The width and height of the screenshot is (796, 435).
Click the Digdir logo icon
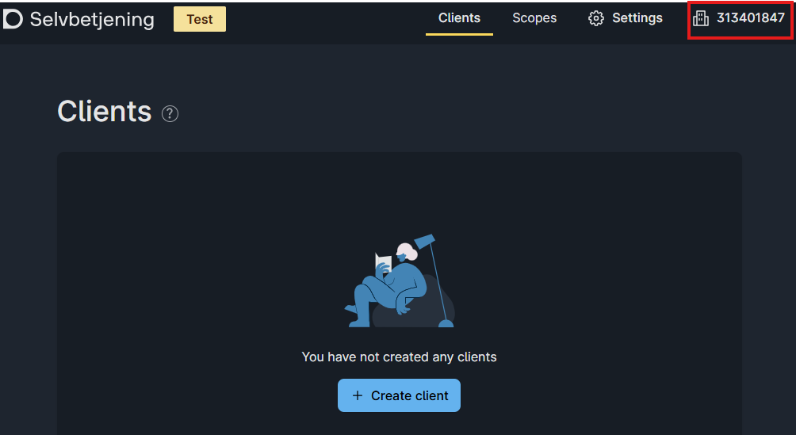pyautogui.click(x=12, y=19)
